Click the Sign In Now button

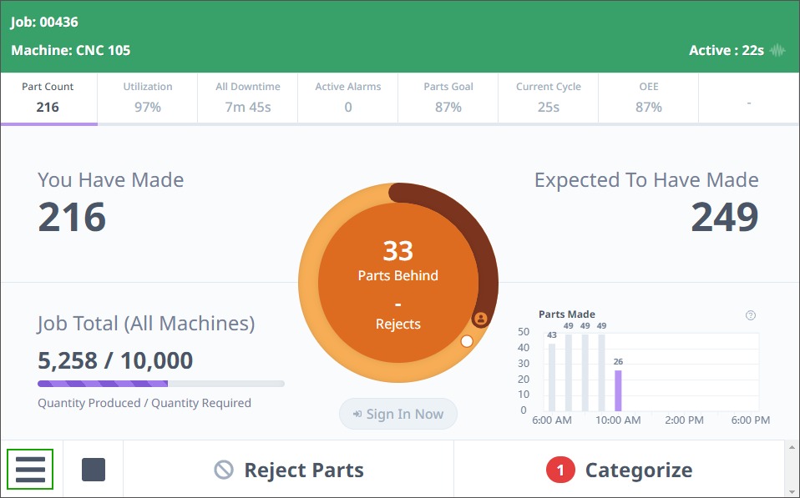click(398, 414)
